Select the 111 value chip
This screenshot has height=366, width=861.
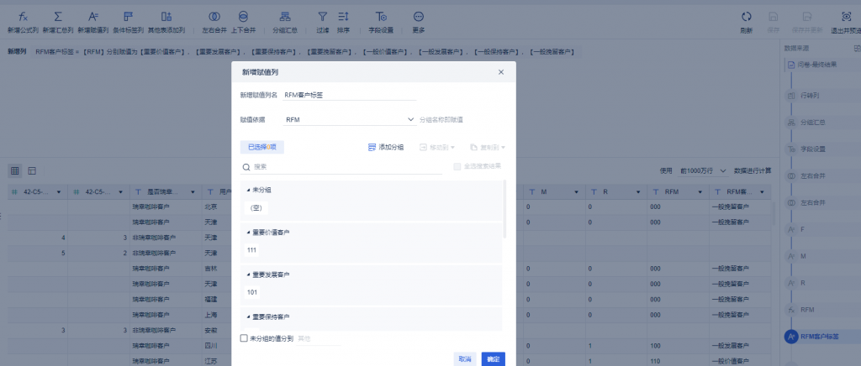pyautogui.click(x=252, y=250)
